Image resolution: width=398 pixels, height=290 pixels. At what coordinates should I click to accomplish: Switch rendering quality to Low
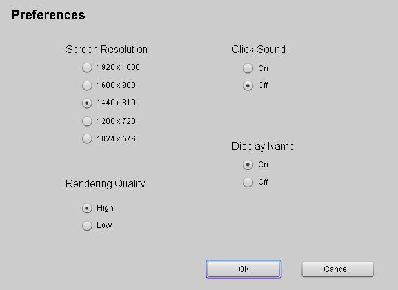pos(87,225)
